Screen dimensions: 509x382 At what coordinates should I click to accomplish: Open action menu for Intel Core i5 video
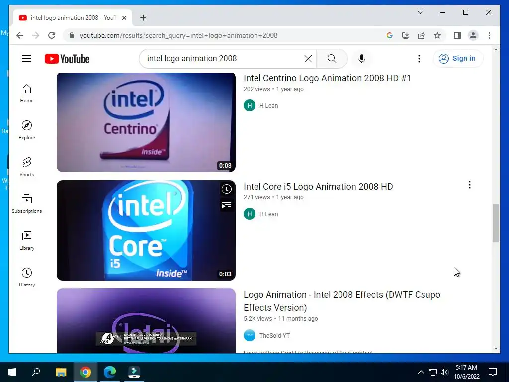[469, 185]
